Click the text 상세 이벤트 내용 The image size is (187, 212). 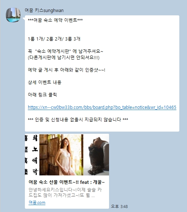(x=45, y=82)
